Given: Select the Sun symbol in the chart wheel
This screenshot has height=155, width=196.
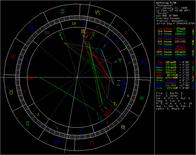Looking at the screenshot, I should pos(89,33).
